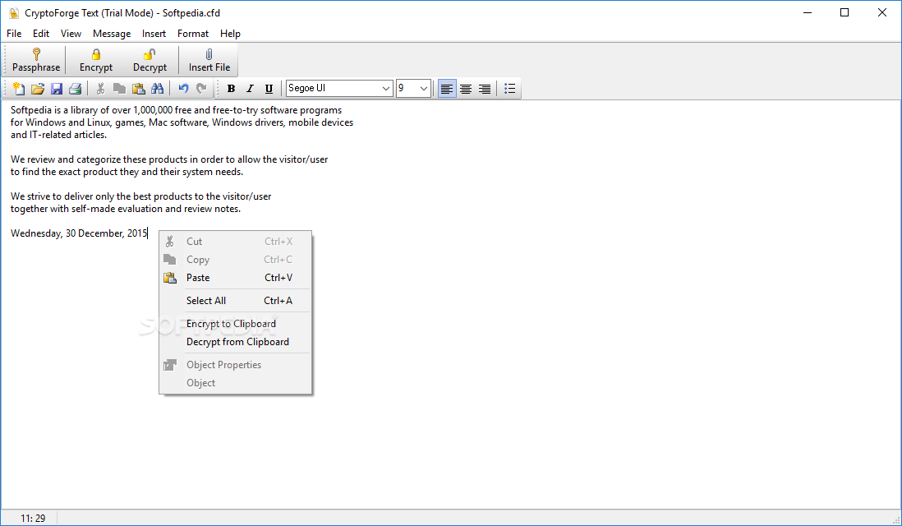Toggle underline formatting

[269, 89]
